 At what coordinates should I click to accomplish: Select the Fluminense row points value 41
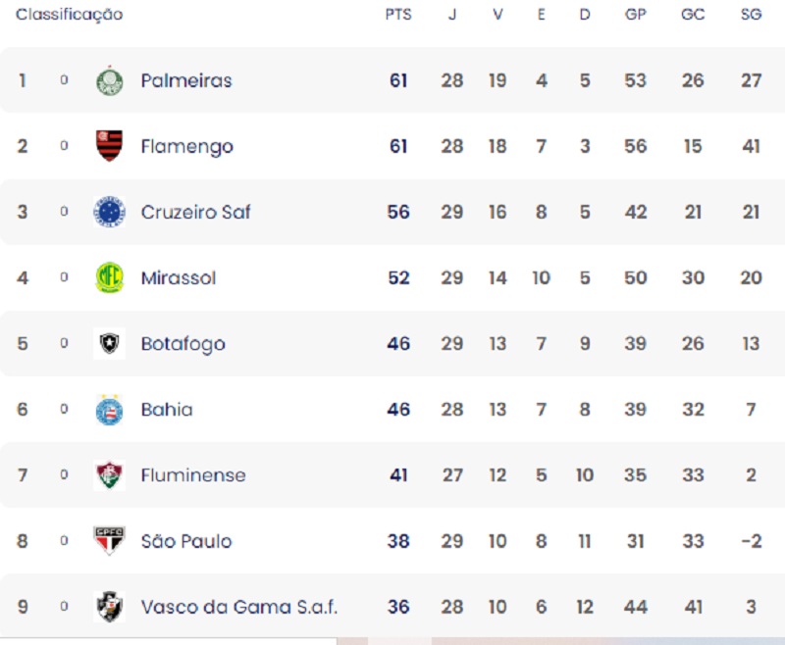click(398, 475)
